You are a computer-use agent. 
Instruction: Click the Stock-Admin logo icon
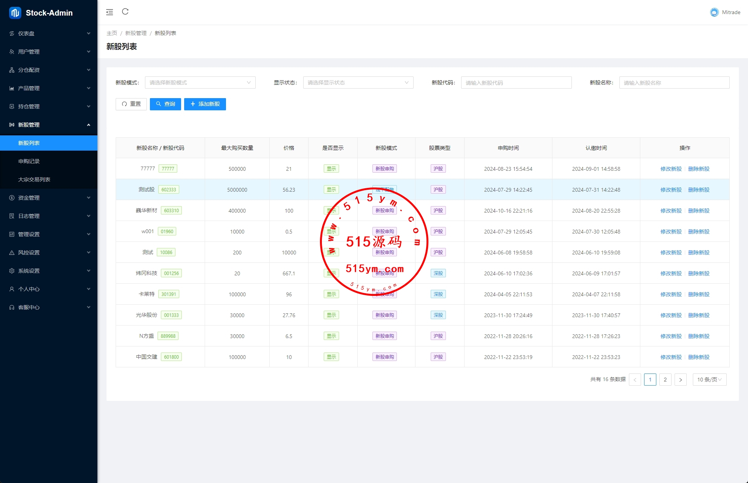(15, 13)
